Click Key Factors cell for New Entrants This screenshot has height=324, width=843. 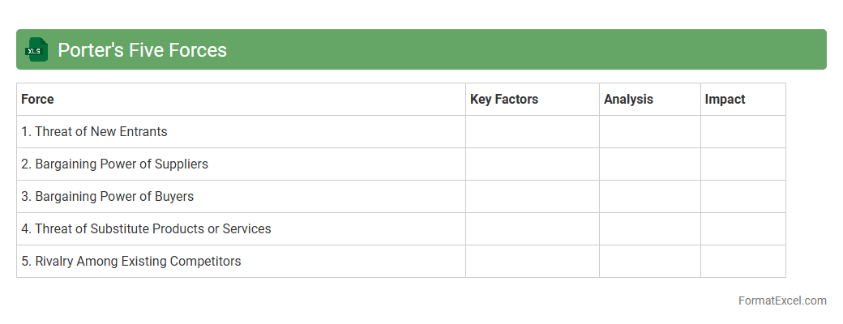533,132
